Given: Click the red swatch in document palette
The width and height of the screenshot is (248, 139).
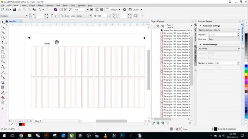Looking at the screenshot, I should pos(23,124).
